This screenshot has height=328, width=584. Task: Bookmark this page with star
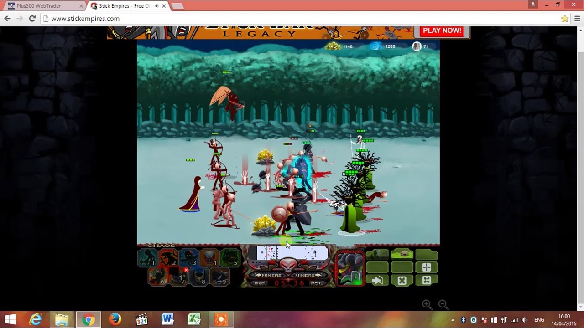pyautogui.click(x=565, y=19)
